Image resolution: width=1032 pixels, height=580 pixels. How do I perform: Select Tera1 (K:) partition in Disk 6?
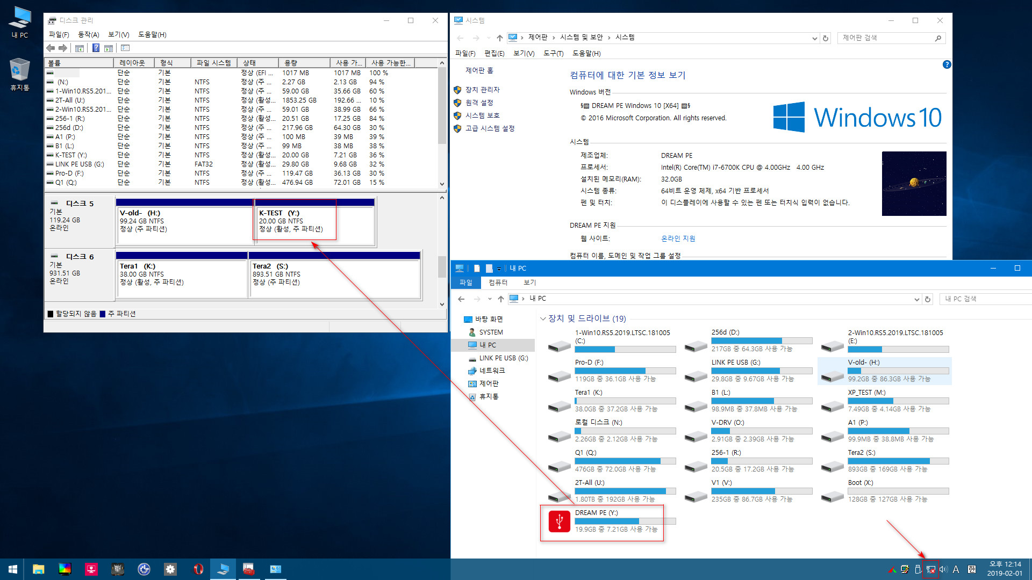(182, 275)
